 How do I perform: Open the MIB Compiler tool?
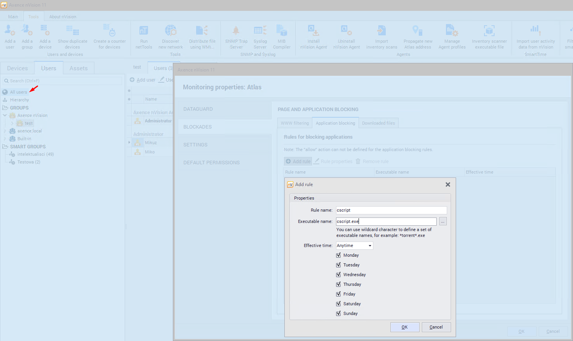point(282,31)
